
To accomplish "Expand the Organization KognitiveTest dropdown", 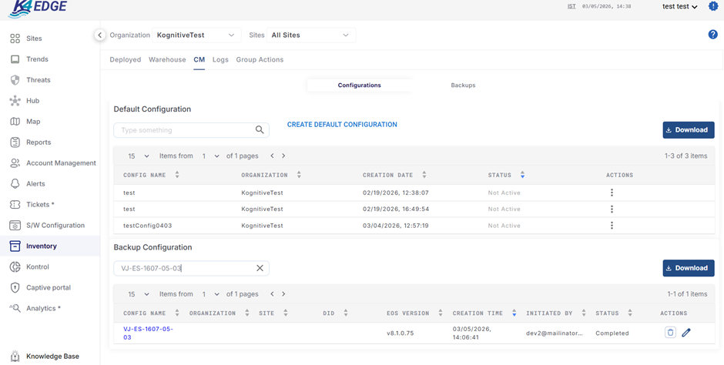I will point(196,35).
